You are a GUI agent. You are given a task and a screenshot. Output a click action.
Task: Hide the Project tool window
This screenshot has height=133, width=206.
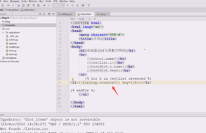pyautogui.click(x=54, y=14)
